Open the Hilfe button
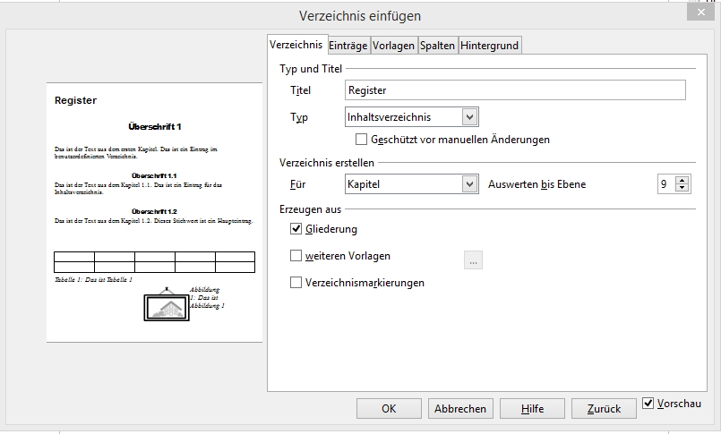The image size is (721, 434). (x=533, y=409)
